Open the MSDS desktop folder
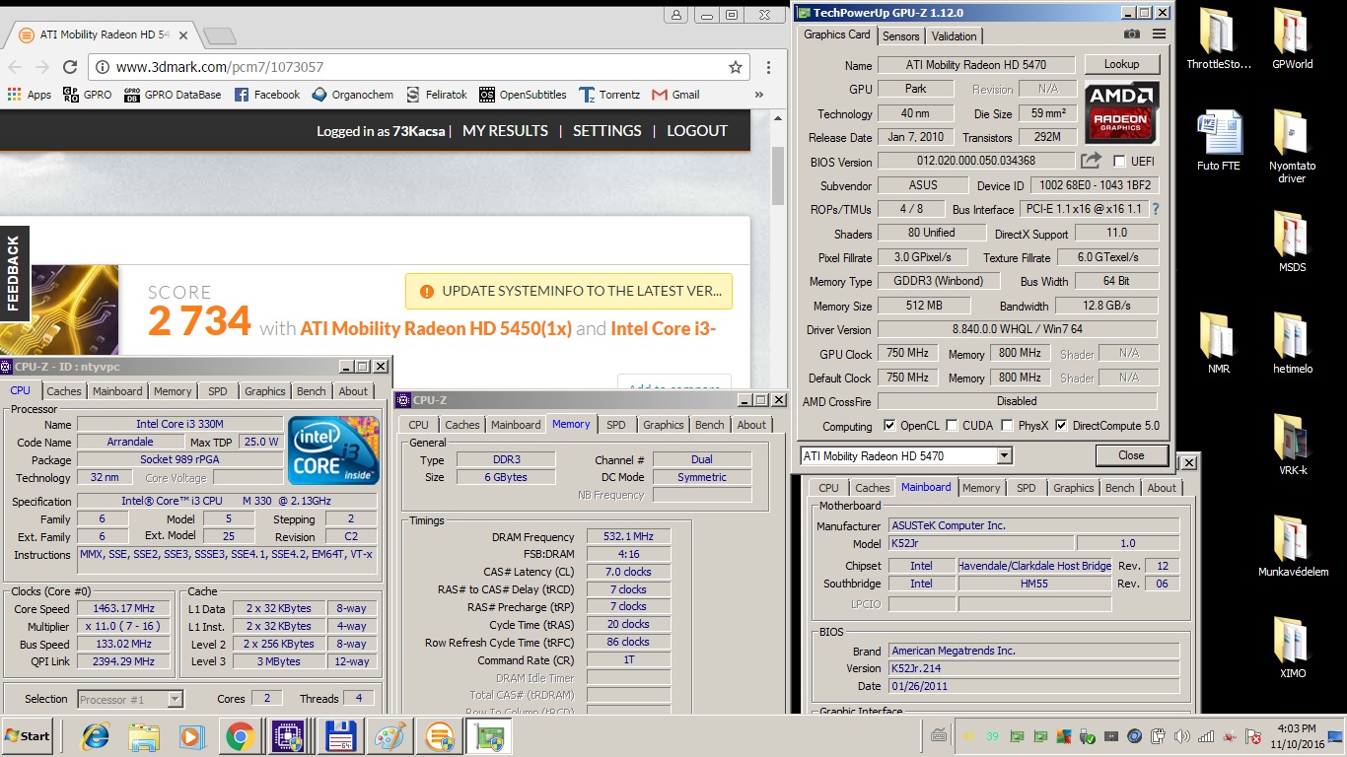The width and height of the screenshot is (1347, 757). [x=1292, y=242]
